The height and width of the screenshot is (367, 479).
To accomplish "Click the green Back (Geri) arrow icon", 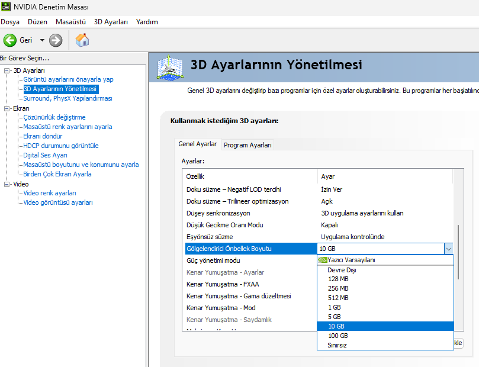I will (10, 40).
